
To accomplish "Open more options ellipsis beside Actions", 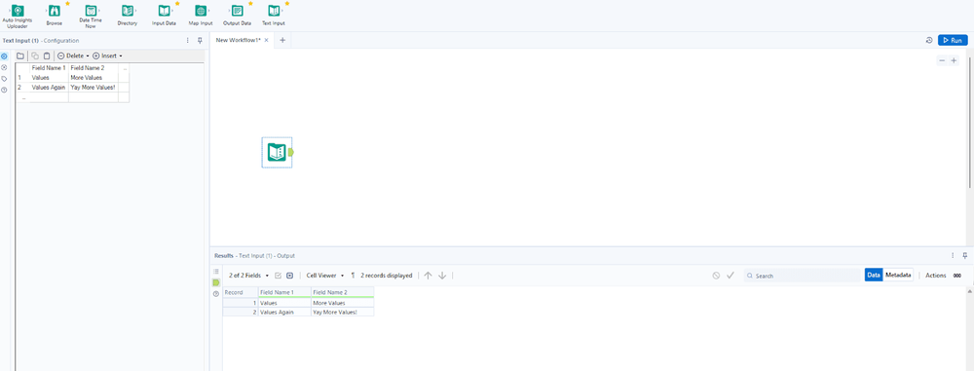I will [957, 276].
